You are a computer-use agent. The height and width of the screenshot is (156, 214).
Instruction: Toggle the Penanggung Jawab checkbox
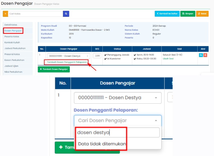click(105, 55)
